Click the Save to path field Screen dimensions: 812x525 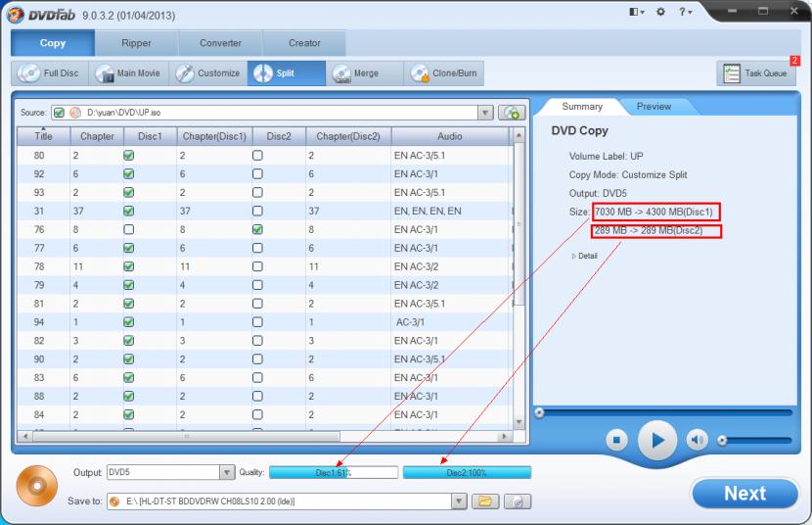(280, 501)
